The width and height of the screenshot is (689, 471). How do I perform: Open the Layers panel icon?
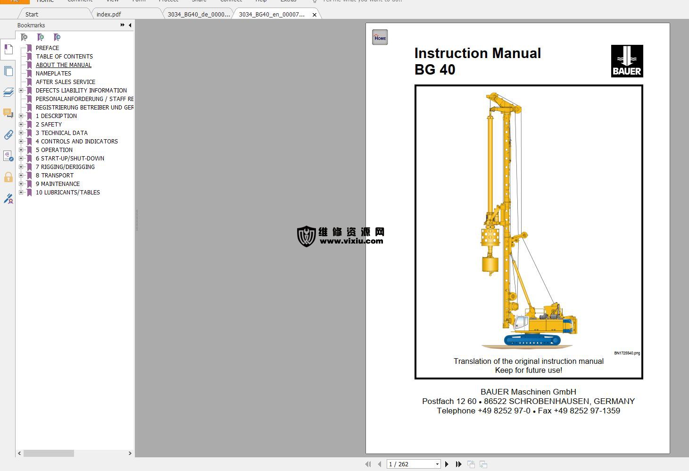(x=8, y=92)
